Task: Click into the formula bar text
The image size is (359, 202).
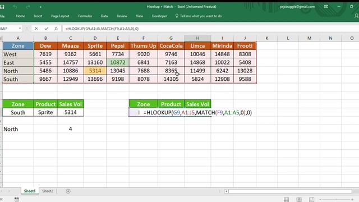Action: point(102,29)
